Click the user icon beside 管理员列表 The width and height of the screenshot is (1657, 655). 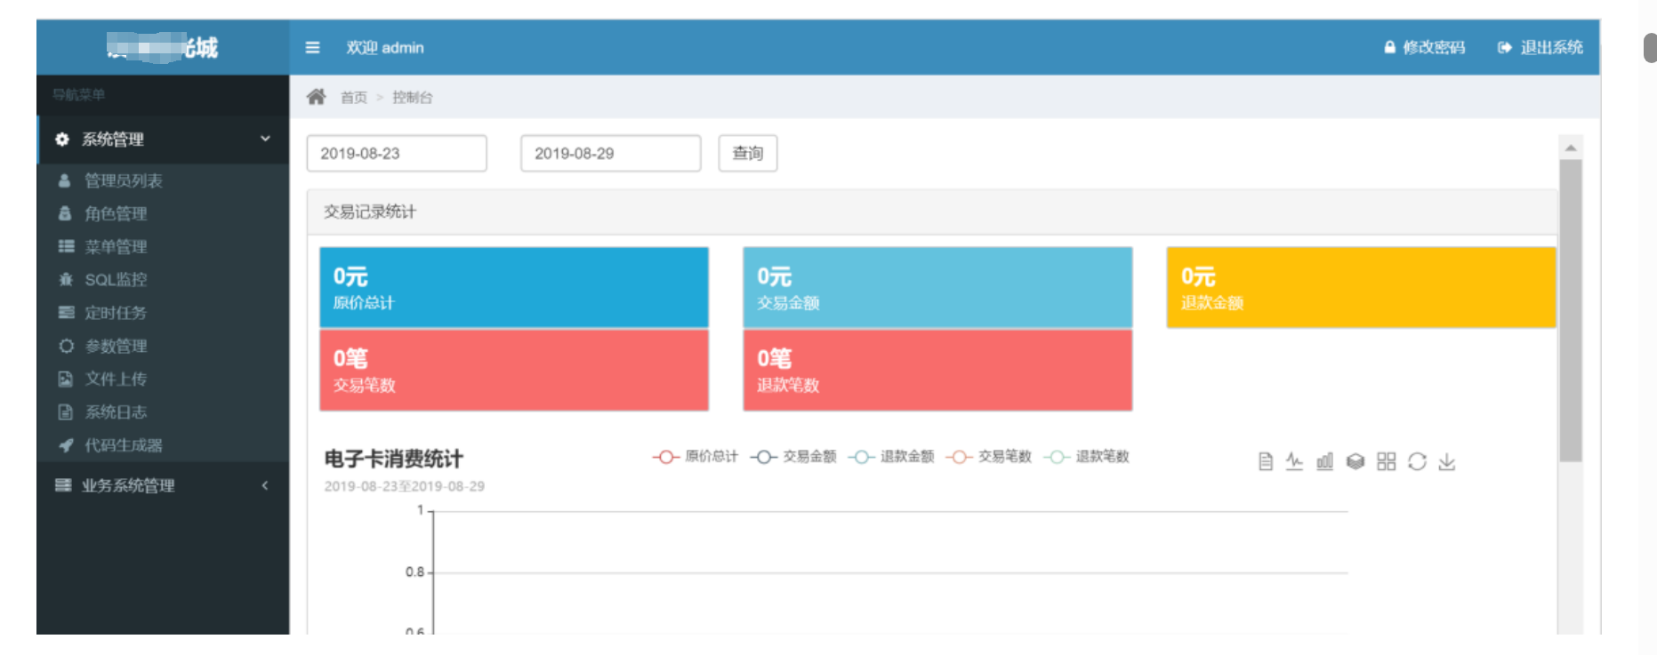pyautogui.click(x=64, y=180)
